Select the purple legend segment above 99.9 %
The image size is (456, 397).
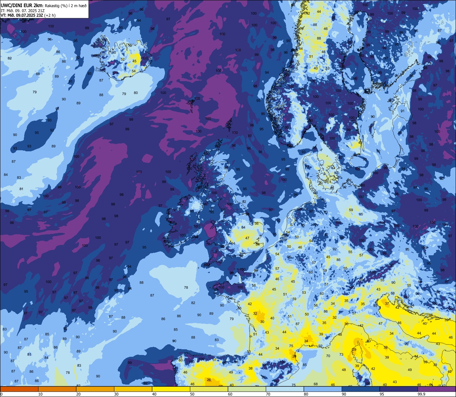click(x=436, y=389)
